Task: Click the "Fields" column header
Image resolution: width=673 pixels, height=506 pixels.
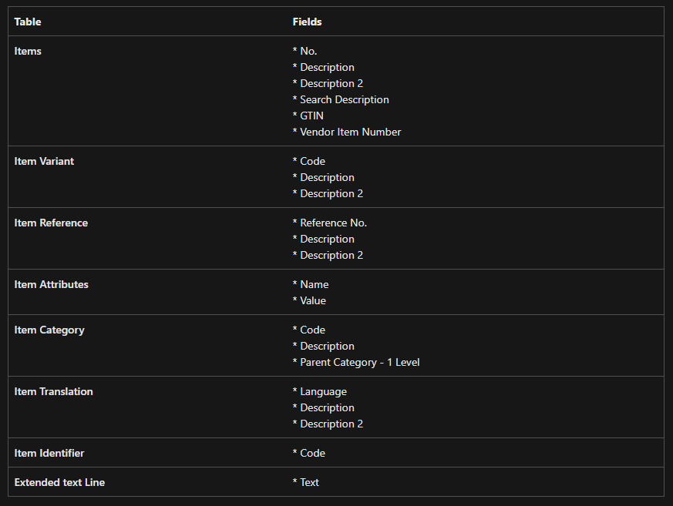Action: pyautogui.click(x=307, y=22)
